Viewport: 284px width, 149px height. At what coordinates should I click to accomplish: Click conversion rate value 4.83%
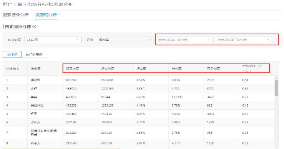click(176, 80)
